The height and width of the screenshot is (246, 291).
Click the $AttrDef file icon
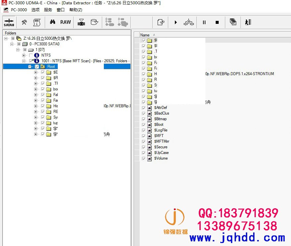149,108
